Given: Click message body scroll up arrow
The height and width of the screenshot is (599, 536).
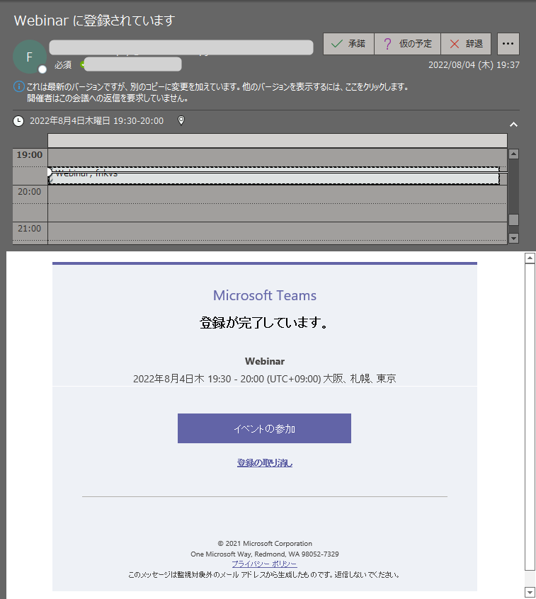Looking at the screenshot, I should click(x=530, y=258).
